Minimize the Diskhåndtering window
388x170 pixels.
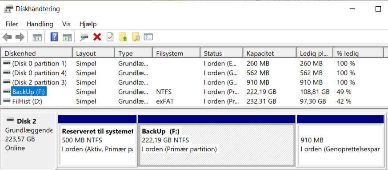pyautogui.click(x=353, y=9)
